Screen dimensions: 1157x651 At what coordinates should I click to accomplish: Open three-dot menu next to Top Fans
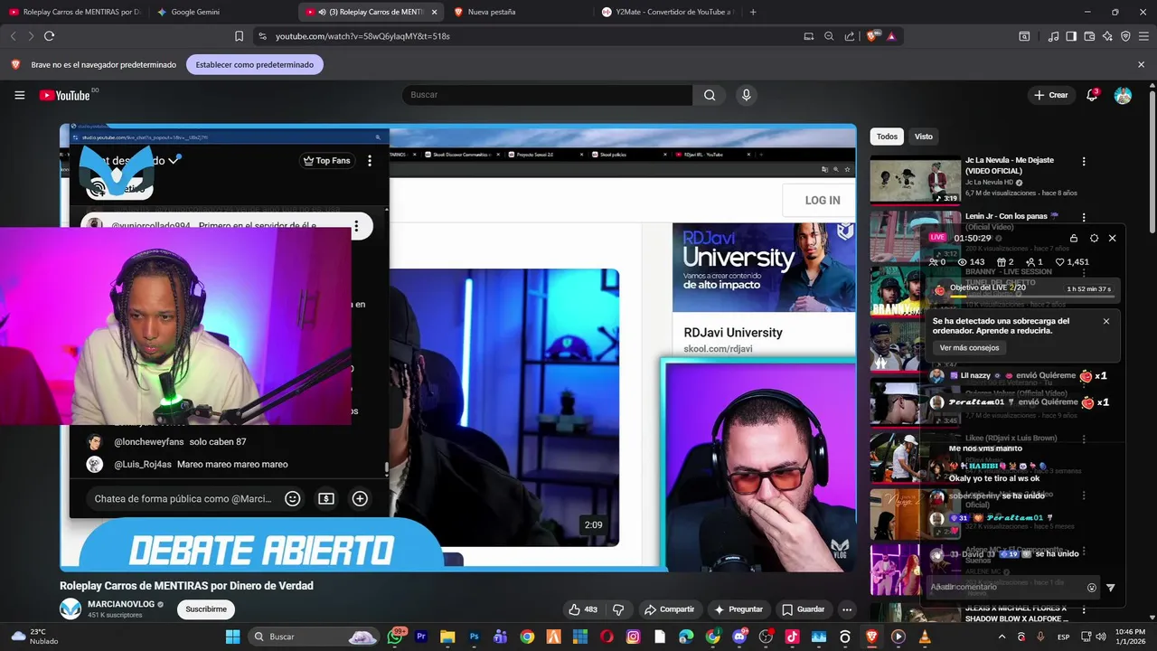coord(369,161)
